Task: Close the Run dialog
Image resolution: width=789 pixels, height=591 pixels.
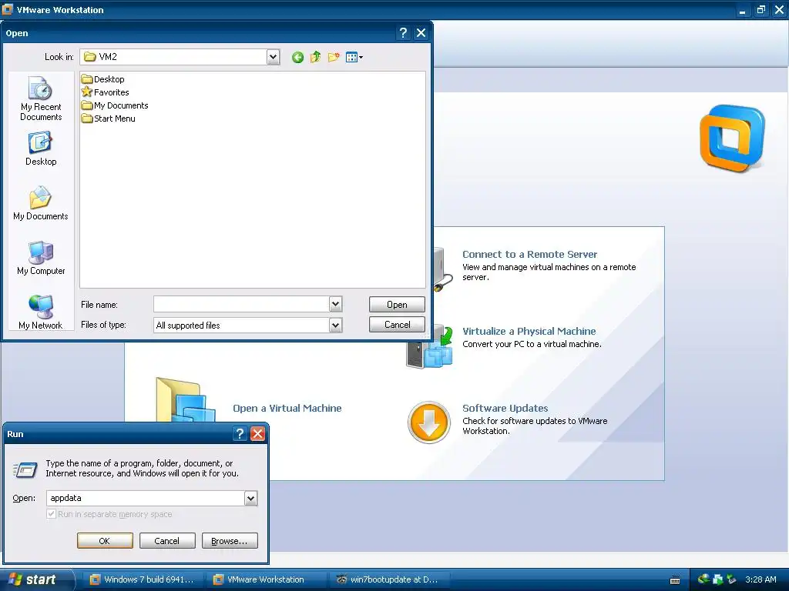Action: point(257,434)
